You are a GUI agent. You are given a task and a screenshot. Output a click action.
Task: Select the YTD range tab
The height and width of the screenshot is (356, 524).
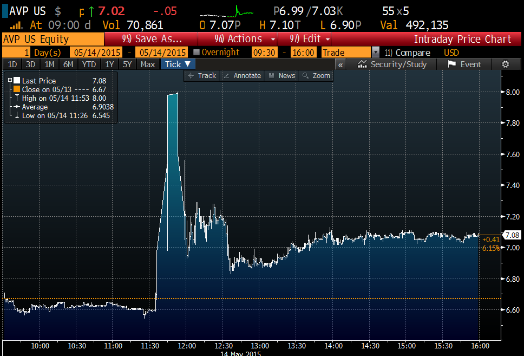[87, 64]
